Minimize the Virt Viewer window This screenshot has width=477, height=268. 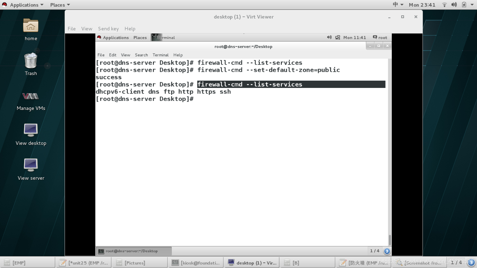[389, 17]
